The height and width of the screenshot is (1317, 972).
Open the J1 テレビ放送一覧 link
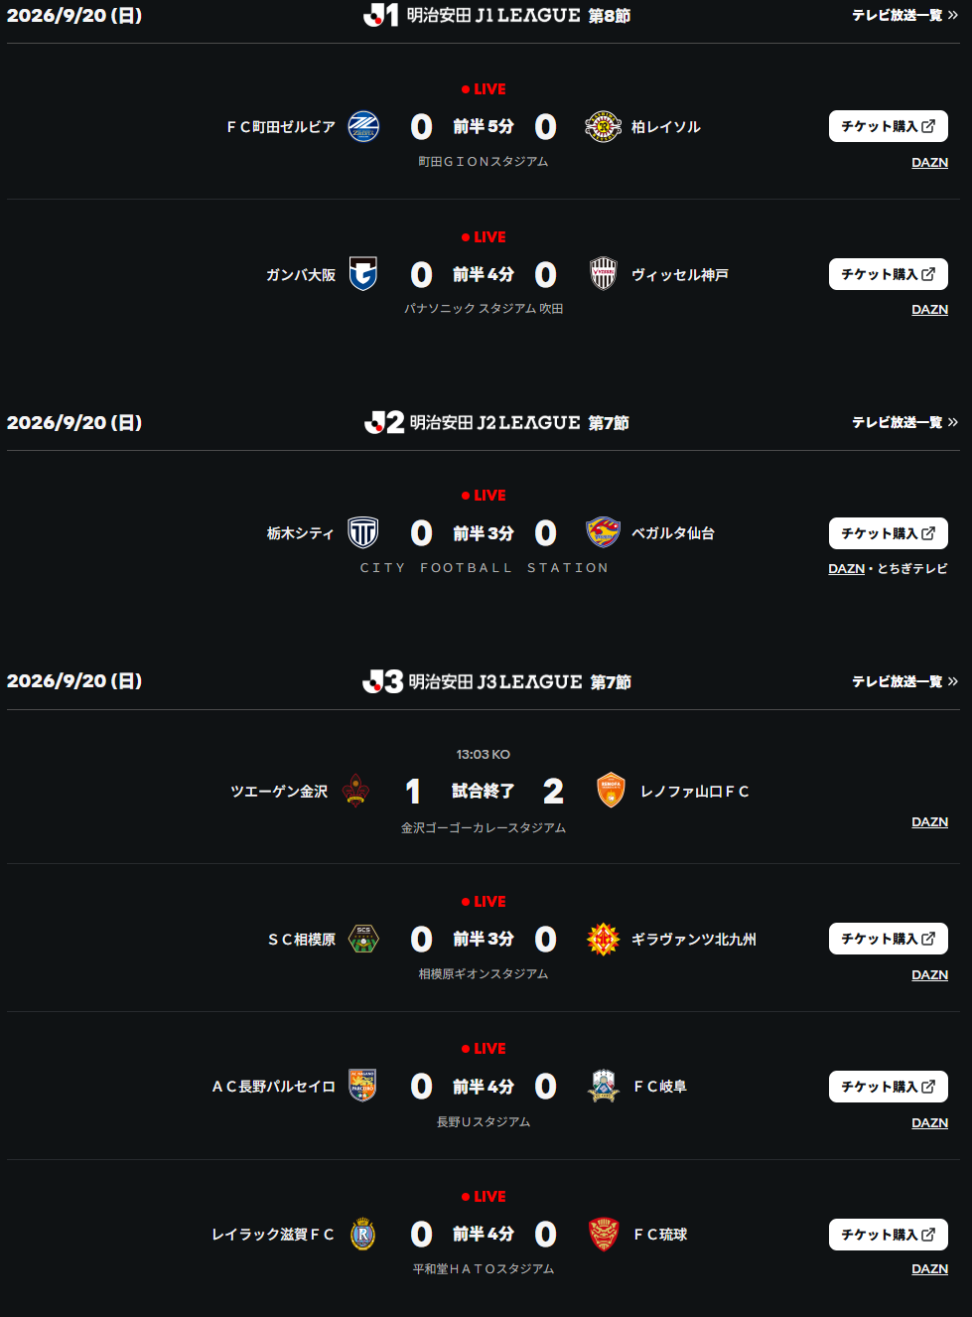tap(904, 15)
